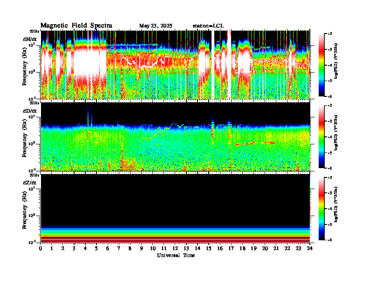Click the dD/dt spectrogram plot area
This screenshot has width=369, height=285.
coord(175,136)
